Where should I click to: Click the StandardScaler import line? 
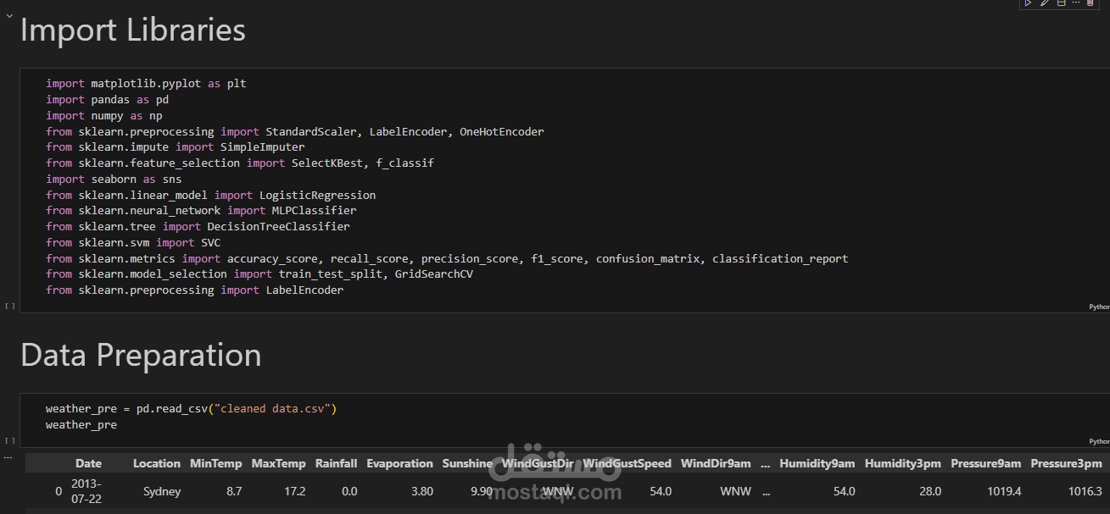pos(295,132)
